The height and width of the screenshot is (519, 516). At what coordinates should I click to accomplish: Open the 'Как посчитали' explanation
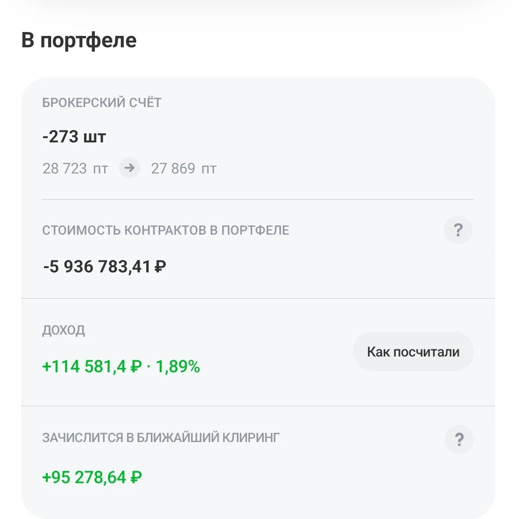pos(413,352)
